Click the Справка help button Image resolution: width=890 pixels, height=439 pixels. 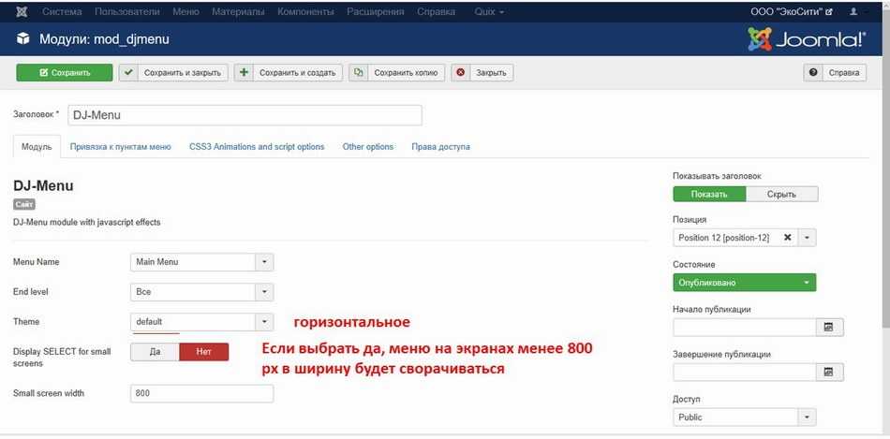click(835, 73)
